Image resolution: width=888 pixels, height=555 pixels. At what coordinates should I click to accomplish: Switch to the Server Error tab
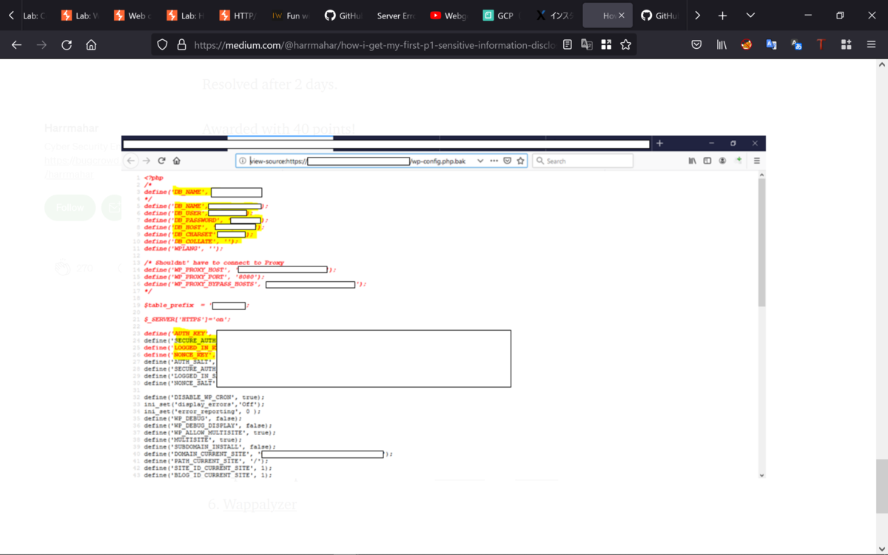pos(395,16)
